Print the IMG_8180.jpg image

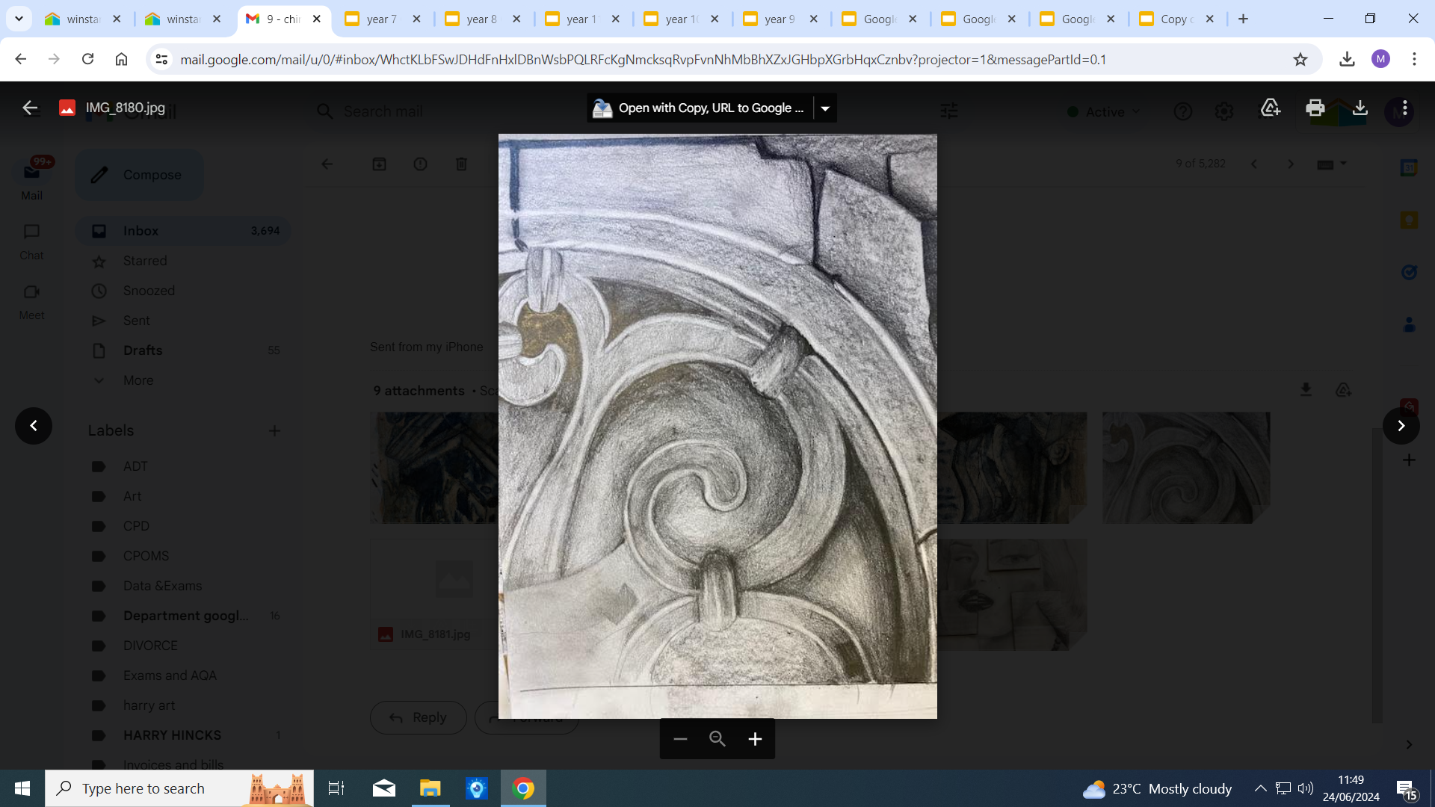pos(1315,108)
